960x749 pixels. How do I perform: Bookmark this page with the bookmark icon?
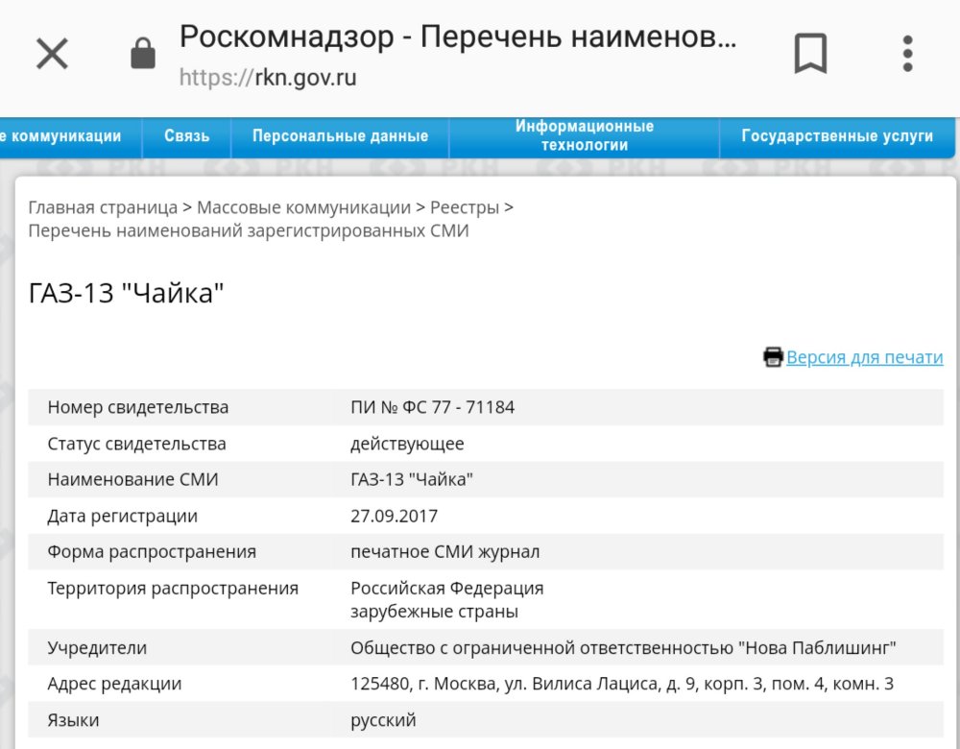coord(810,54)
